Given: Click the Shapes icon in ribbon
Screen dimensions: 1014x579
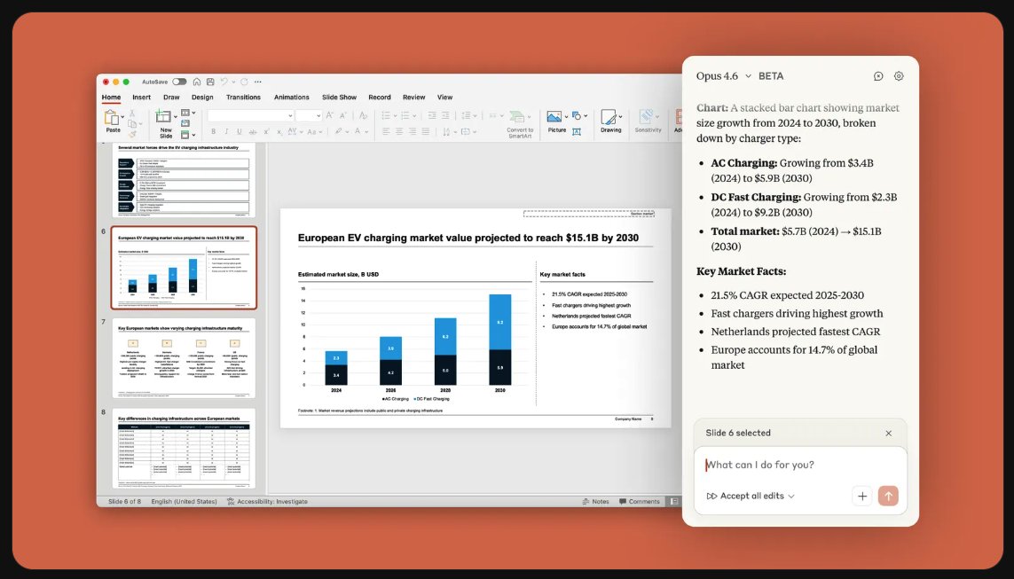Looking at the screenshot, I should tap(577, 115).
